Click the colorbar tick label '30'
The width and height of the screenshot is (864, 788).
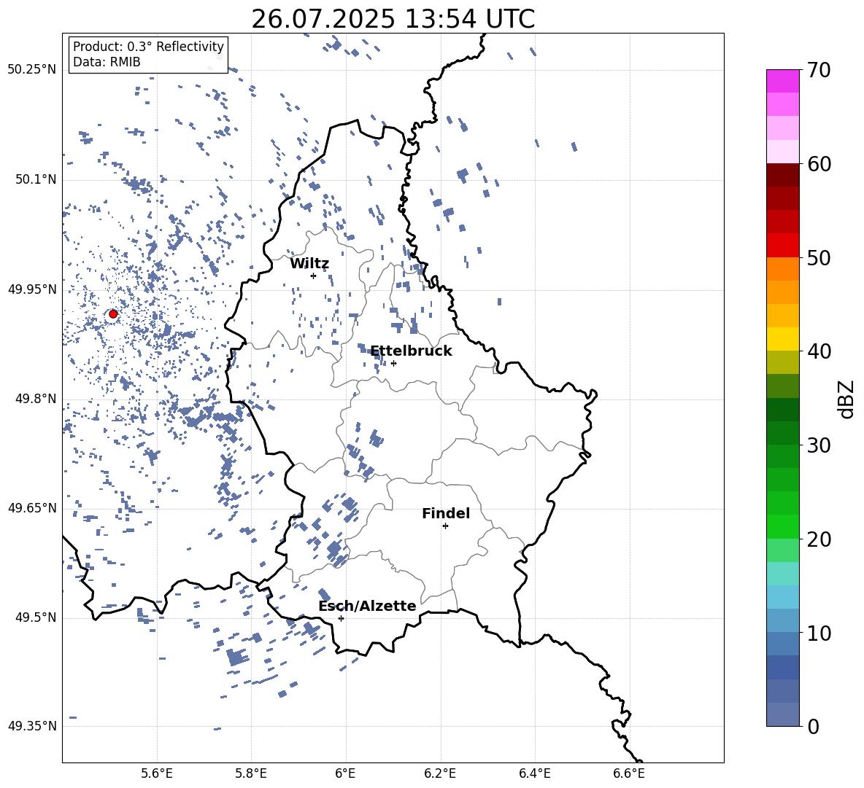819,445
